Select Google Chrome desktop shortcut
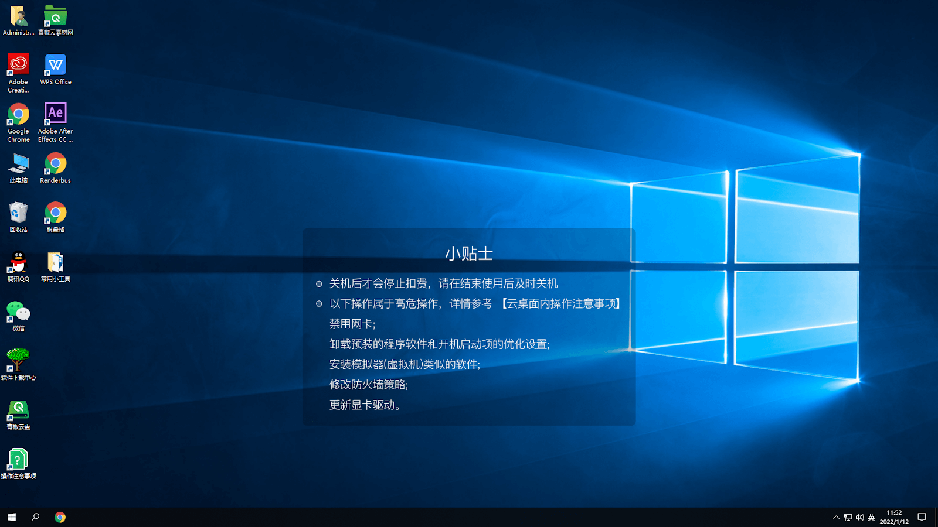 18,123
